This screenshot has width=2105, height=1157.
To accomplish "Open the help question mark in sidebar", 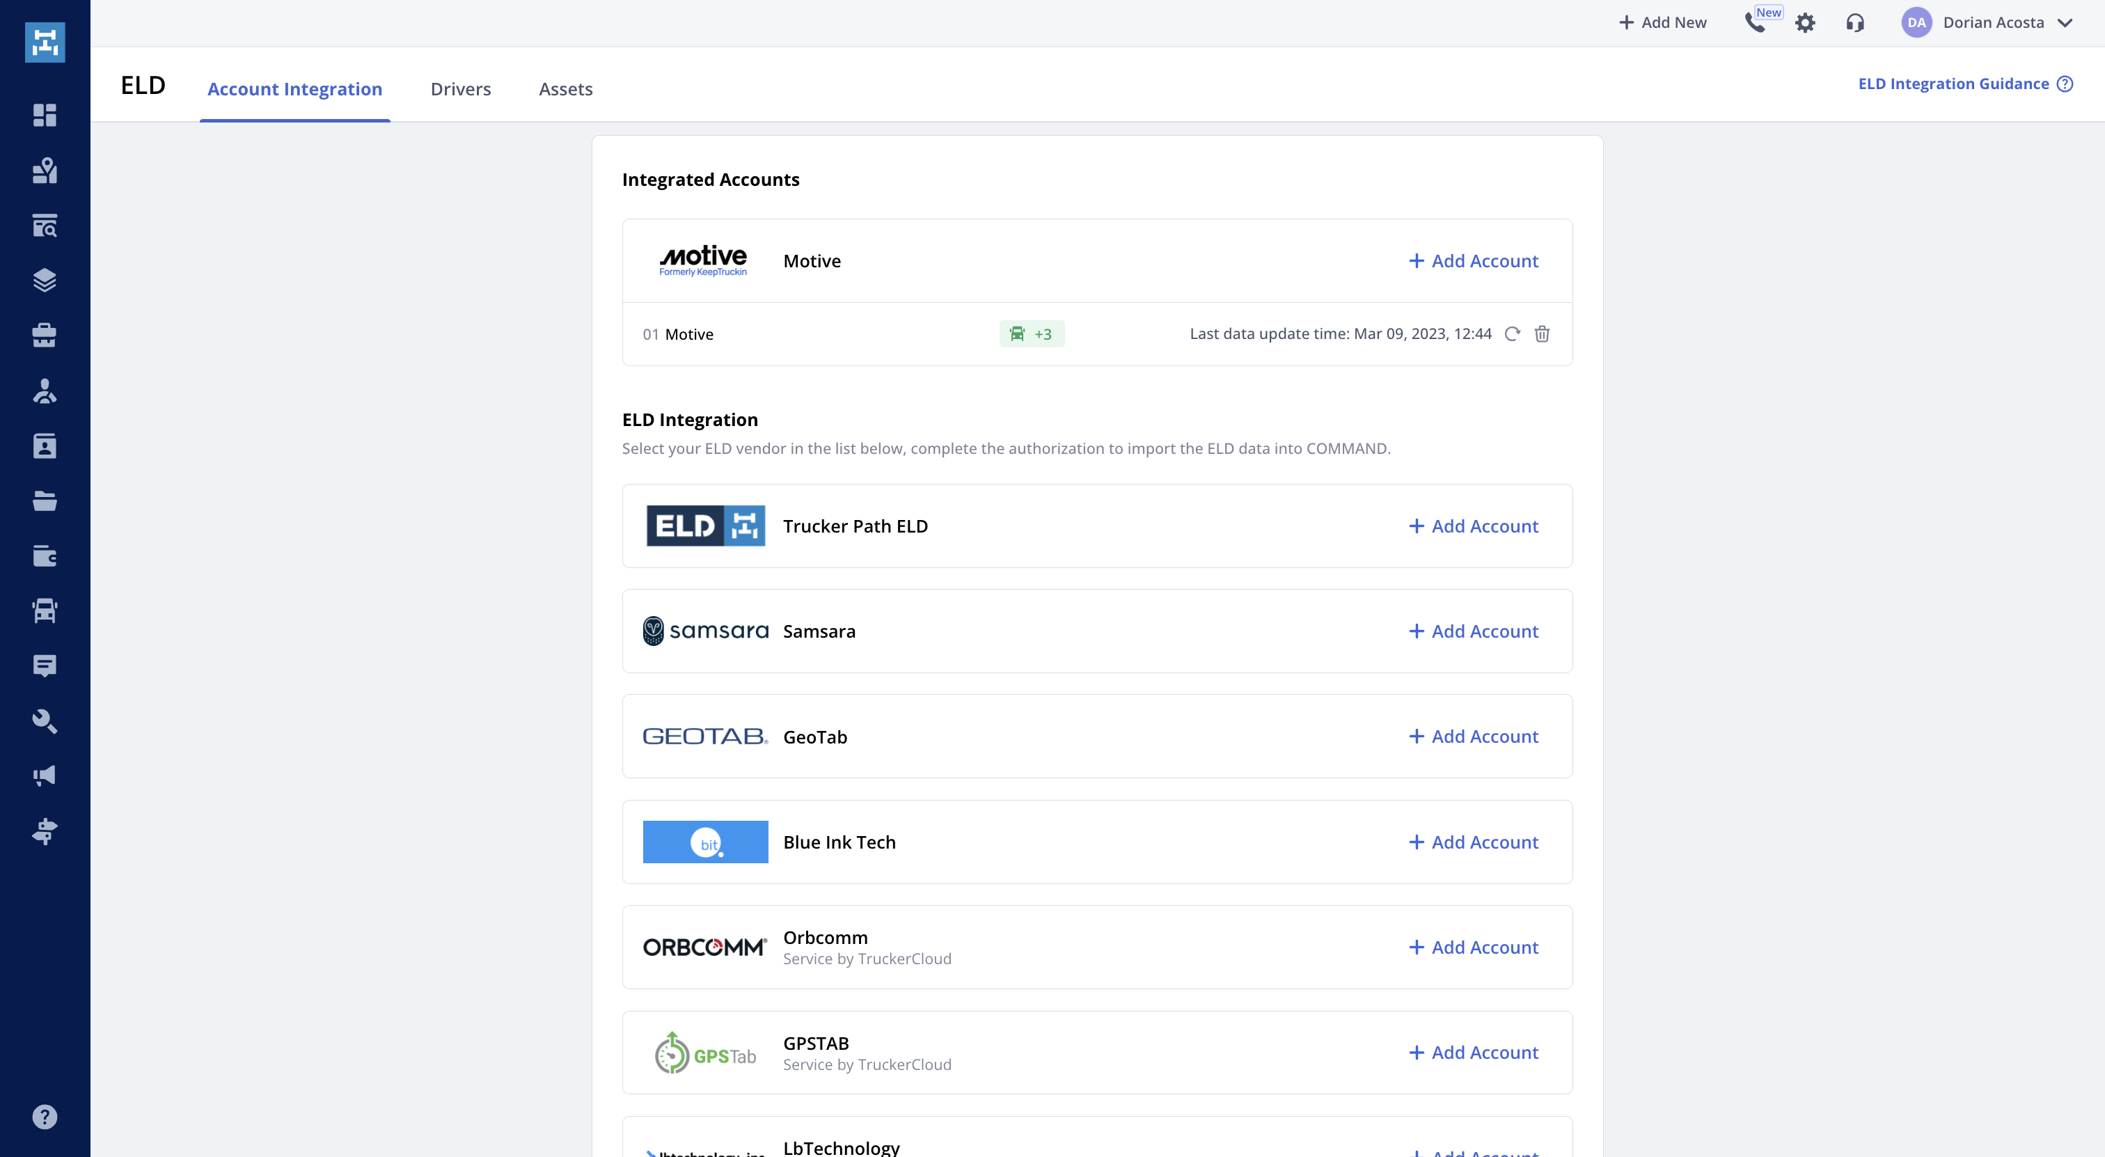I will point(45,1117).
